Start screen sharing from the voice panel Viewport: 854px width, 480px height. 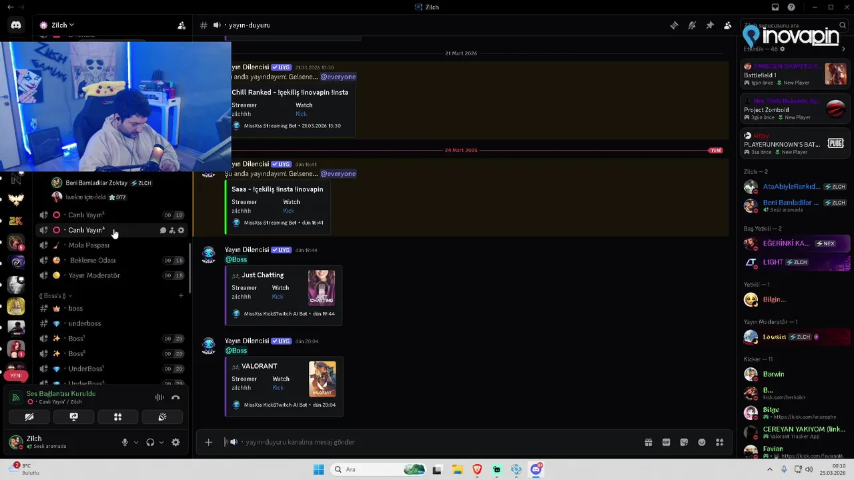73,417
